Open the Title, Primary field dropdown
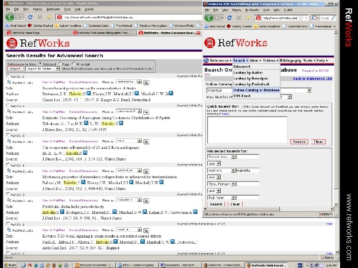Image resolution: width=358 pixels, height=268 pixels. [x=221, y=184]
